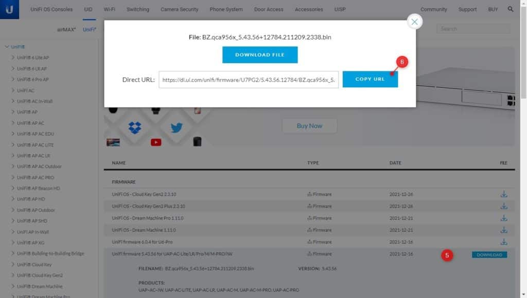Go to Community link

point(433,9)
